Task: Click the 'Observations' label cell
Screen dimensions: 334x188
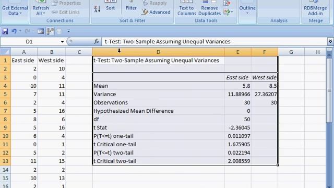Action: pos(158,102)
